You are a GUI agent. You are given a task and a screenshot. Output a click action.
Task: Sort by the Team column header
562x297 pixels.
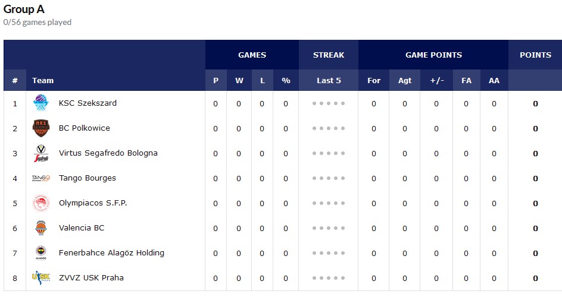point(43,81)
